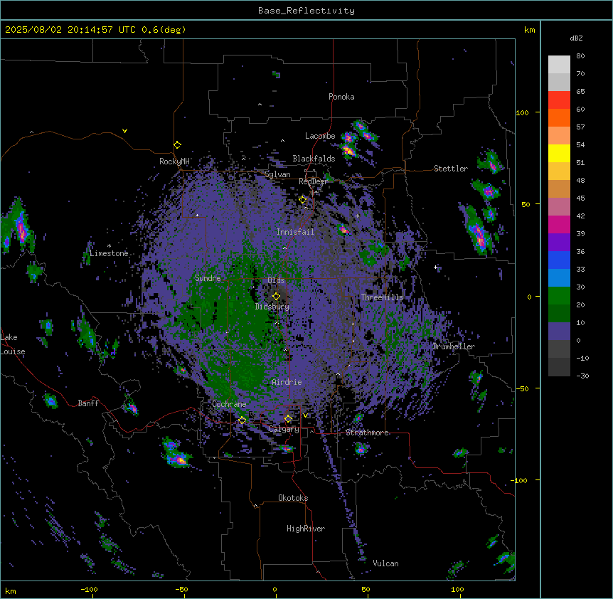Click the yellow diamond marker below RedDeer
Image resolution: width=613 pixels, height=599 pixels.
[303, 200]
